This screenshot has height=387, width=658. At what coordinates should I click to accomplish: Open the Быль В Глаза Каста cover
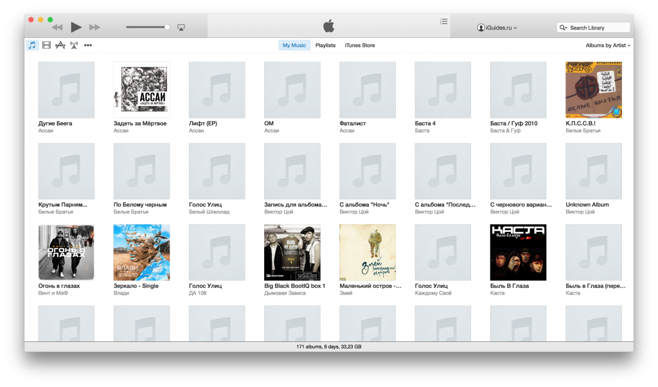pyautogui.click(x=519, y=252)
